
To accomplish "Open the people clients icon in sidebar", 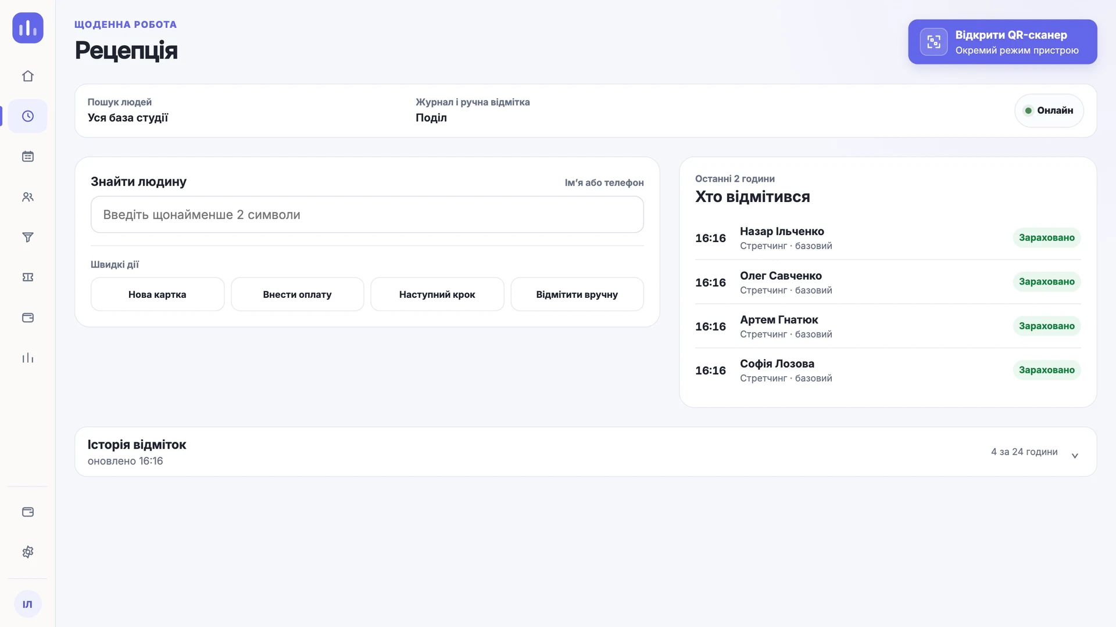I will (28, 197).
